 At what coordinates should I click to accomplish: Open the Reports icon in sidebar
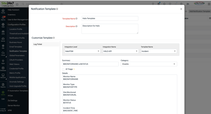pyautogui.click(x=3, y=85)
